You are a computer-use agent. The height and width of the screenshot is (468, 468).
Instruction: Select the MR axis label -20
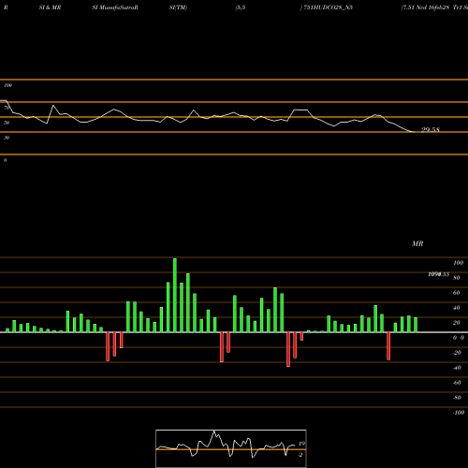click(x=457, y=353)
